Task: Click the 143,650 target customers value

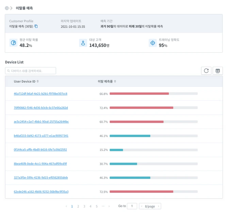Action: [x=99, y=46]
